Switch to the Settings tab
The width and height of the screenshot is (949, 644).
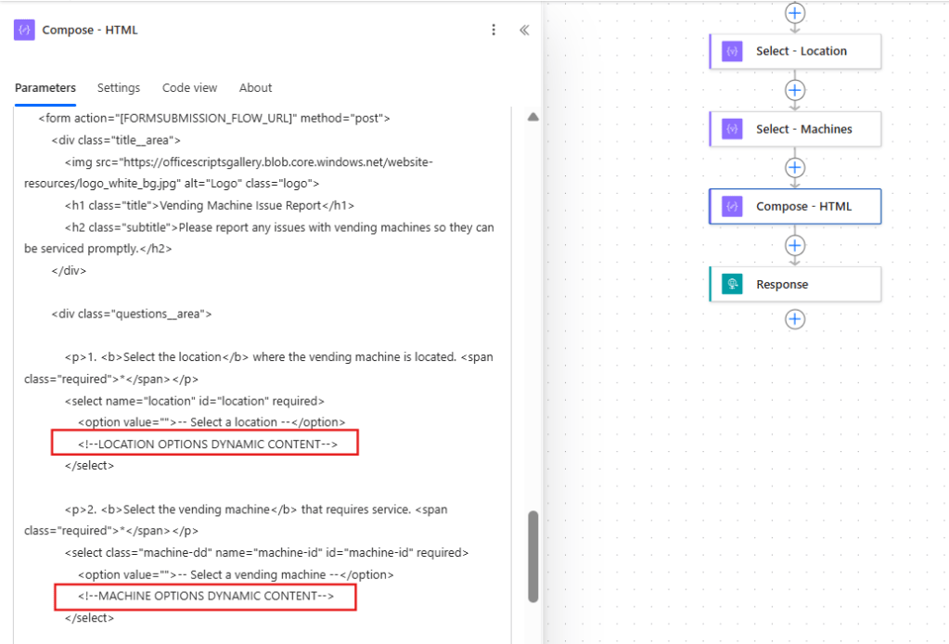118,87
